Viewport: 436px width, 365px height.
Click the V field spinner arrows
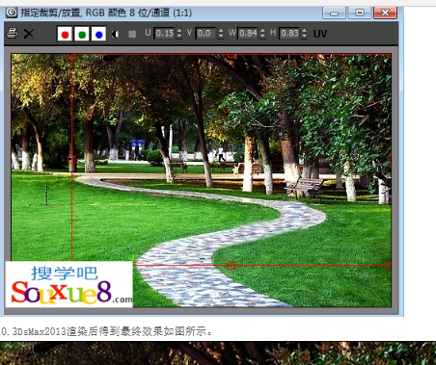221,34
